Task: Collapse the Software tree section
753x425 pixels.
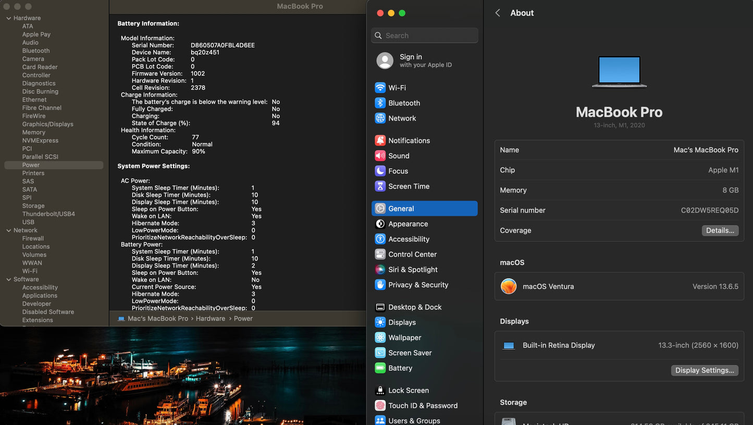Action: [x=9, y=280]
